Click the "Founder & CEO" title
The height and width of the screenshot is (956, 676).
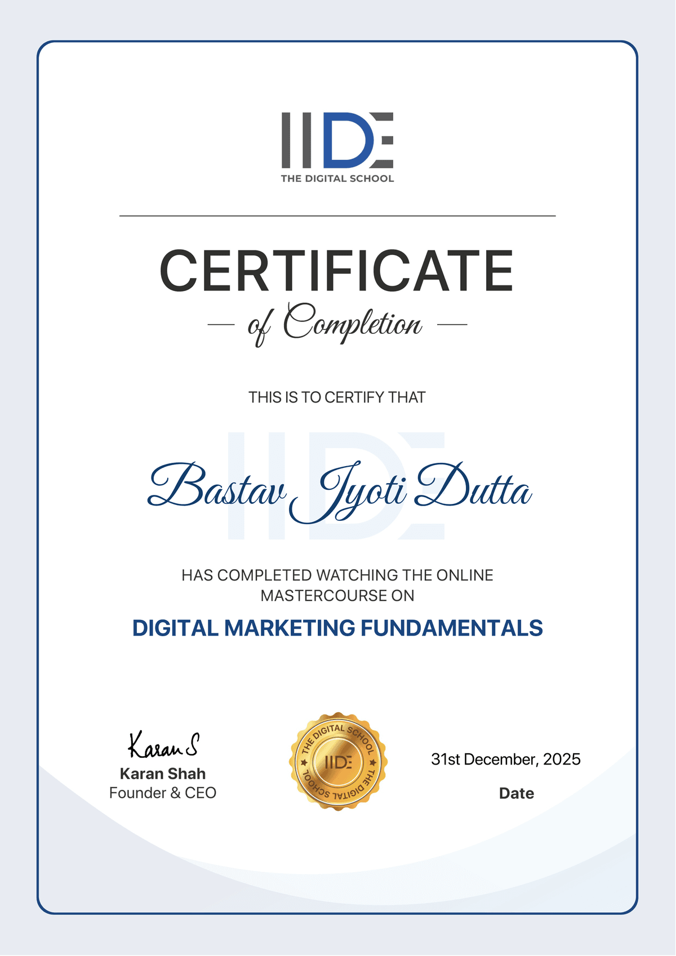(163, 793)
